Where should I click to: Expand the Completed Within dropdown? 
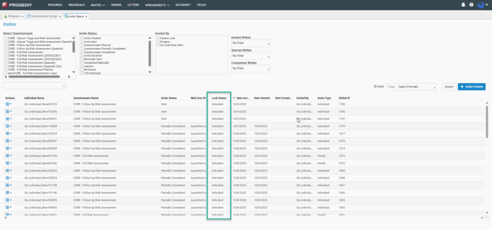250,69
